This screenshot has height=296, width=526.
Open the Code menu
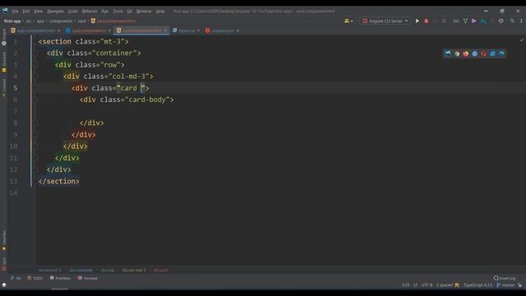click(x=73, y=11)
